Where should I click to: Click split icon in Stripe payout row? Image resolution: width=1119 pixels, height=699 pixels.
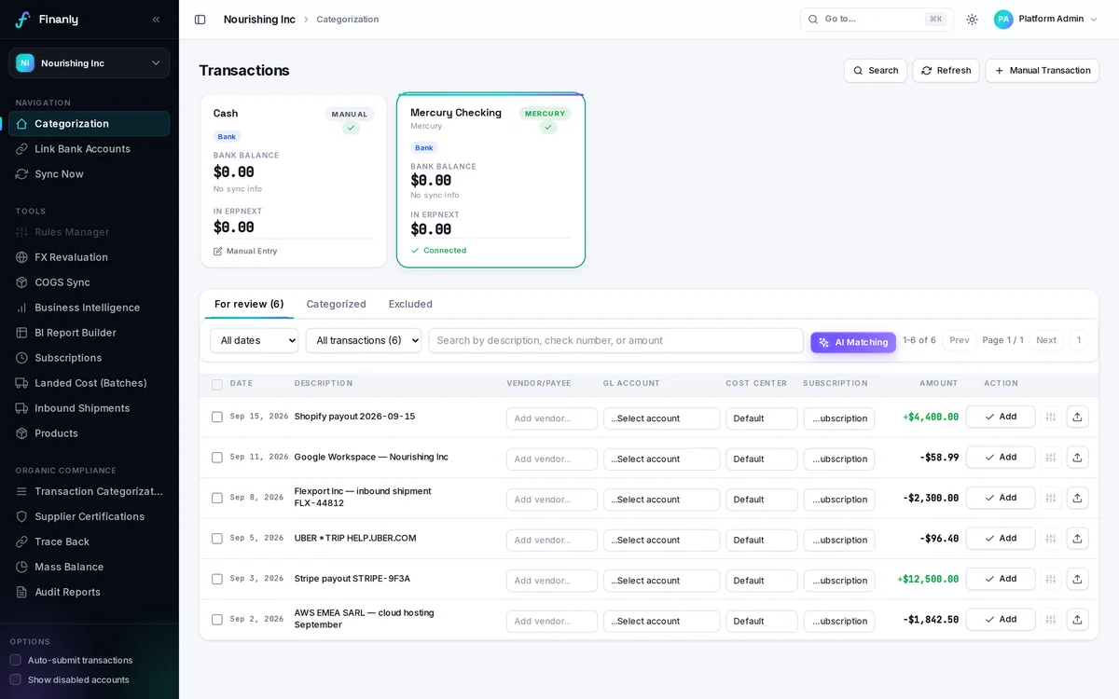pyautogui.click(x=1051, y=579)
